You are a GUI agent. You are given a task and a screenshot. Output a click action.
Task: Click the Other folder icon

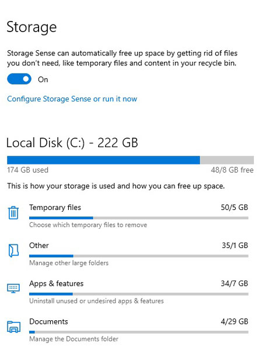coord(13,250)
